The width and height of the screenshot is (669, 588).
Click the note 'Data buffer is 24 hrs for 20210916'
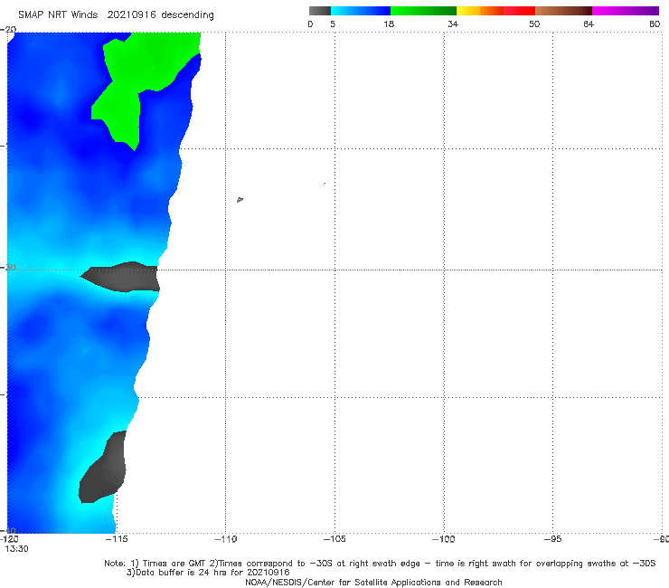coord(212,573)
